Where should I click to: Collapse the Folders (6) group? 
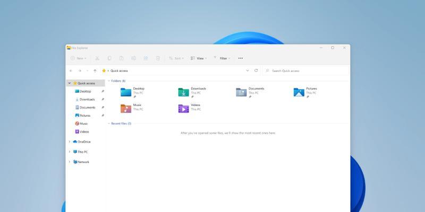pos(109,81)
